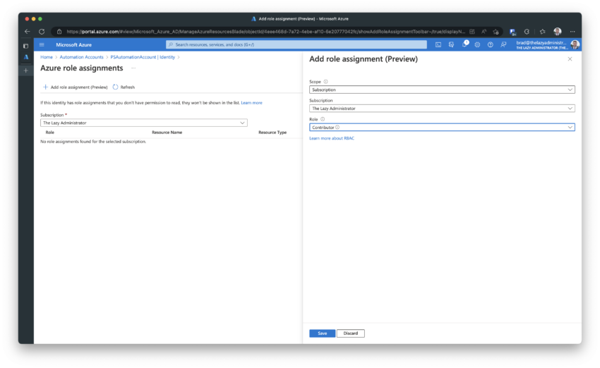Click the info icon next to Scope
The height and width of the screenshot is (368, 600).
325,82
